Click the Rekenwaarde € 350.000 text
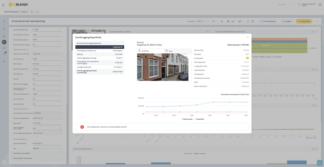Viewport: 324px width, 167px height. click(x=238, y=45)
